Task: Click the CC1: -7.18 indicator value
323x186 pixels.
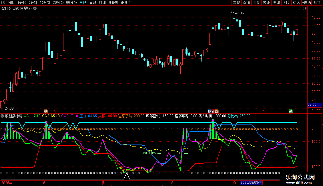Action: tap(32, 116)
